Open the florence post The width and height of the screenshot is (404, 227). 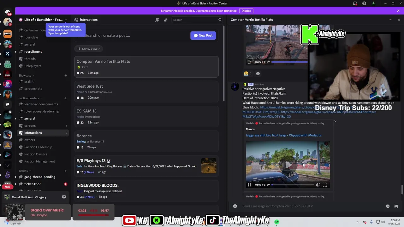tap(146, 141)
